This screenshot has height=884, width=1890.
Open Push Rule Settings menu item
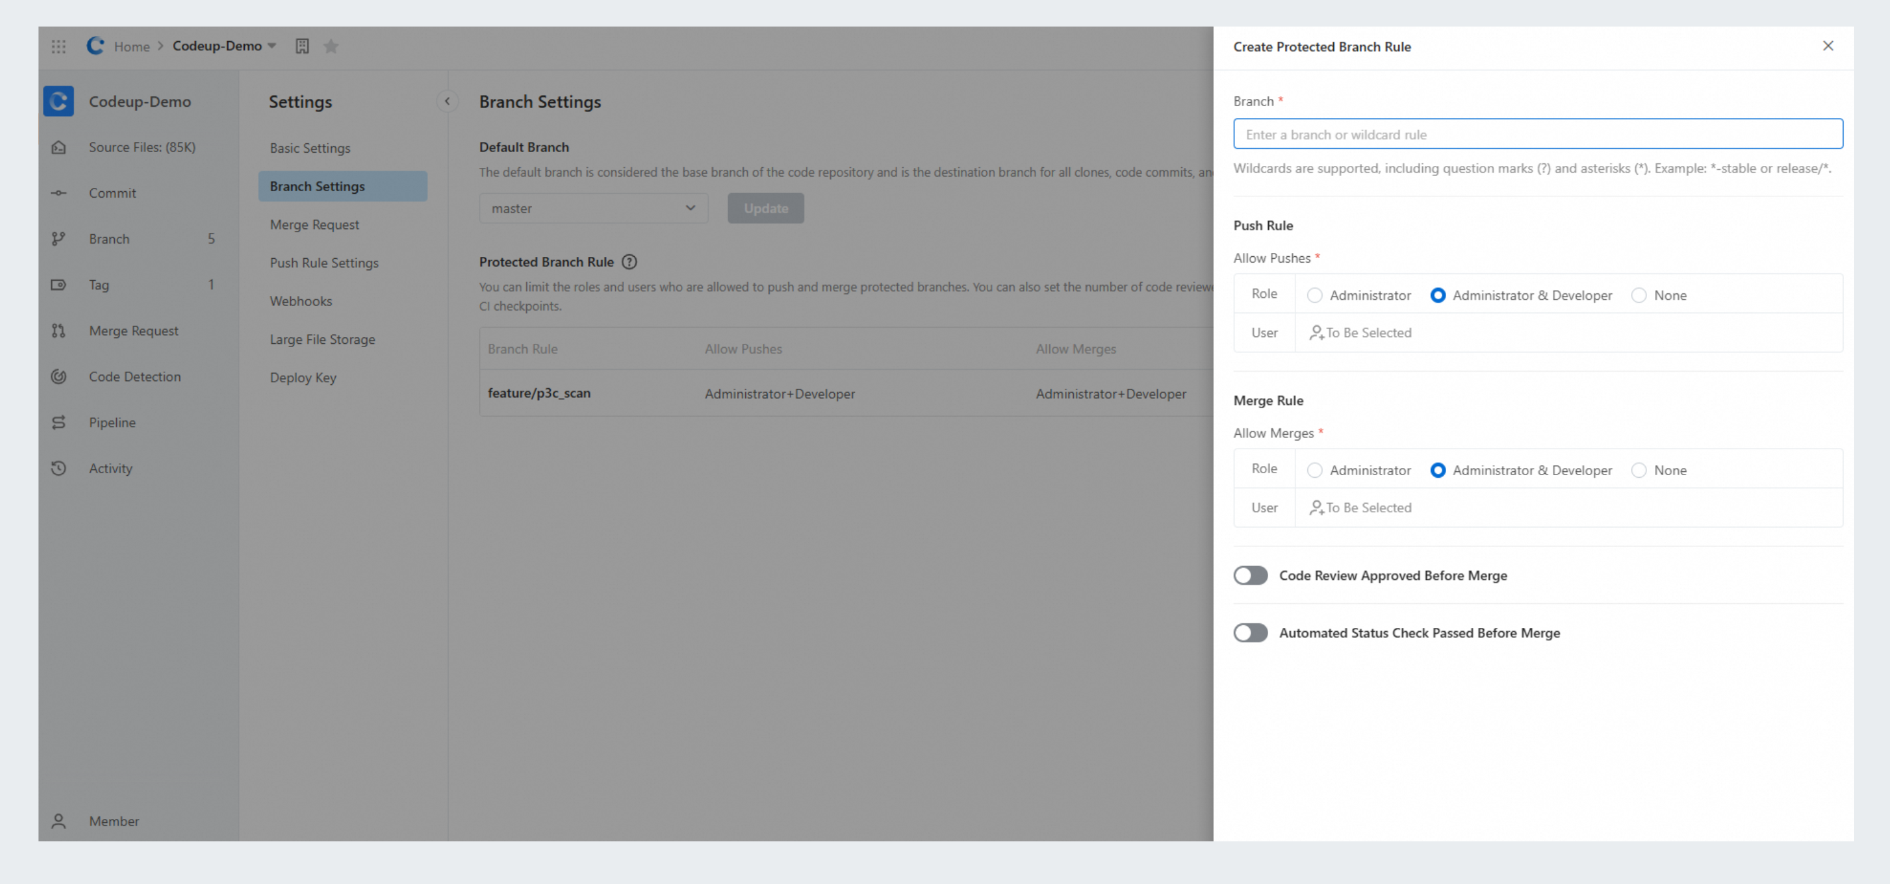(324, 263)
